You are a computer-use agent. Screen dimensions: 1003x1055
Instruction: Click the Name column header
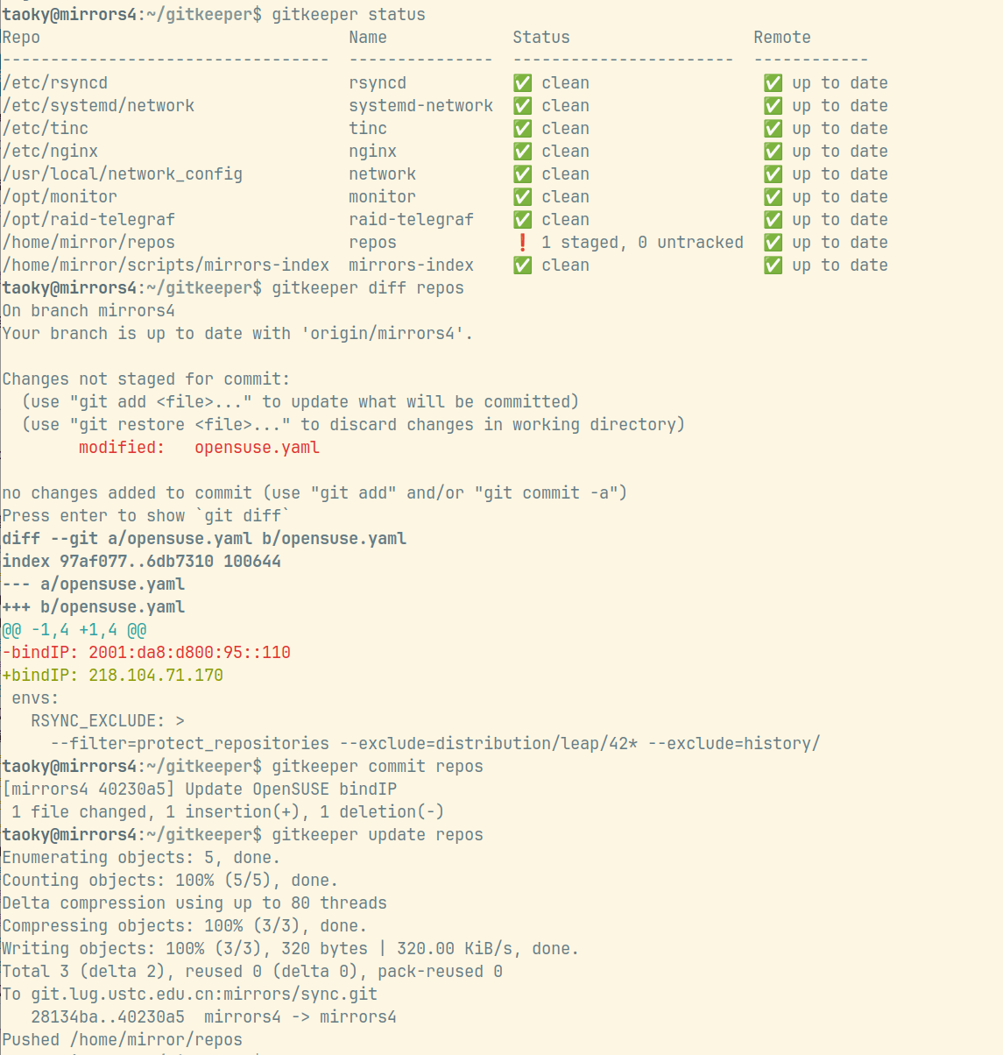pyautogui.click(x=367, y=37)
